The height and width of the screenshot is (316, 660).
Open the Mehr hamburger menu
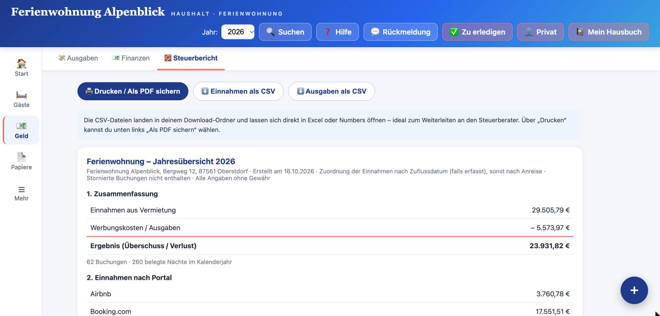click(x=21, y=192)
